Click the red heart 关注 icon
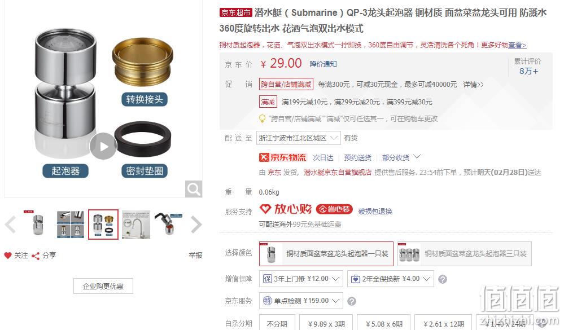 coord(8,256)
